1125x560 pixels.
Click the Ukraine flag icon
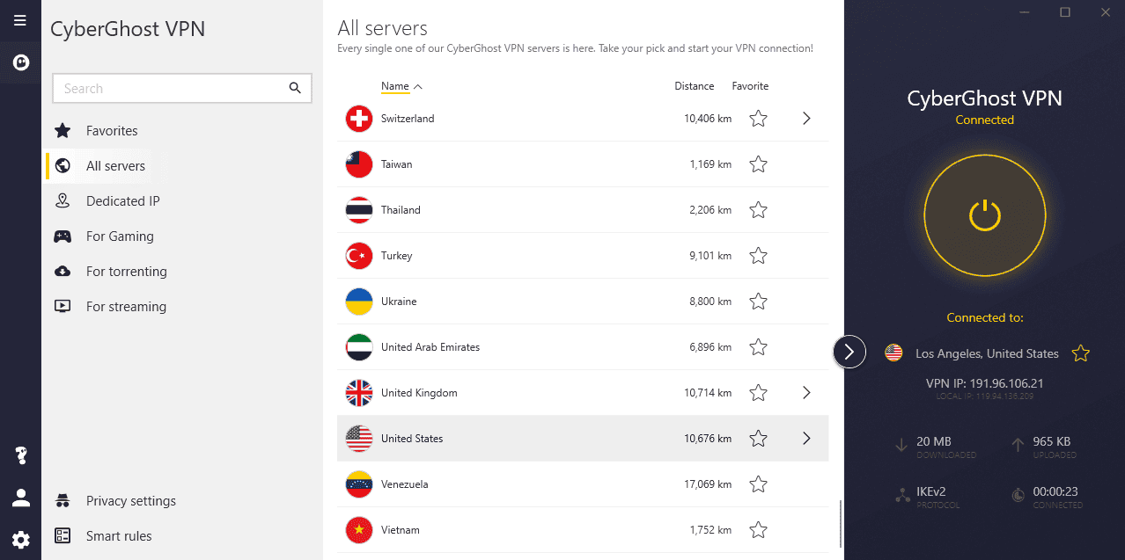pyautogui.click(x=359, y=302)
